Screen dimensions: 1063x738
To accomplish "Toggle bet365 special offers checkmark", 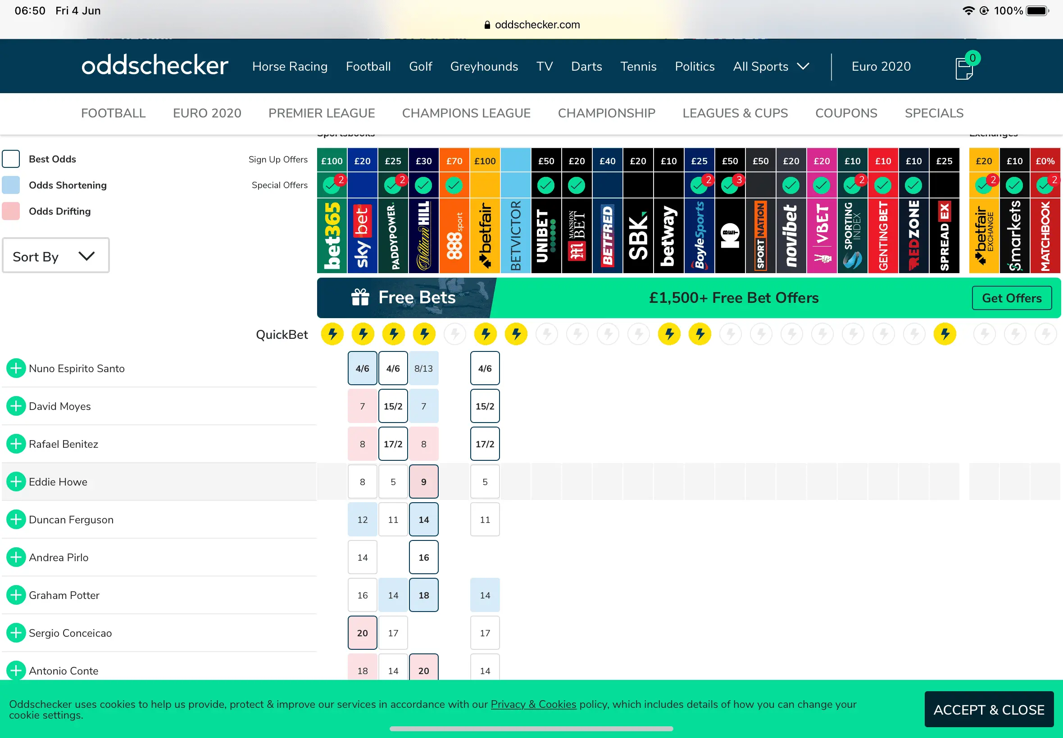I will (332, 185).
